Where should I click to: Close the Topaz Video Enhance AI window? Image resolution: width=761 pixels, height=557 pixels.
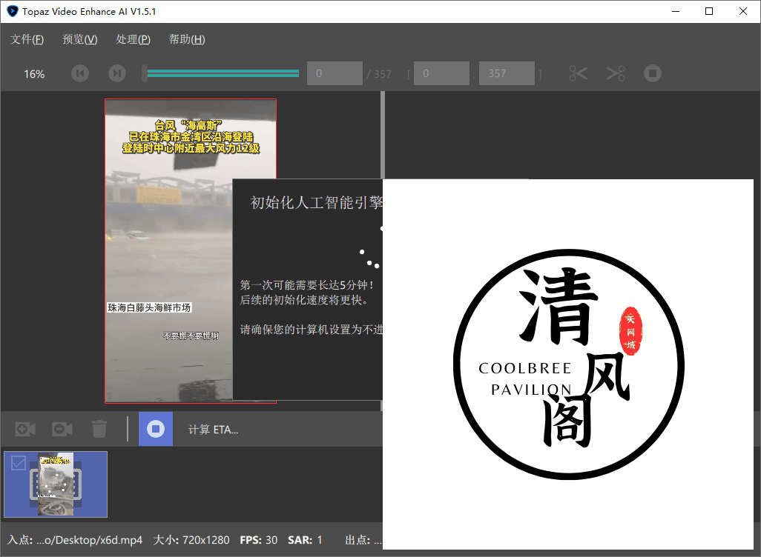pyautogui.click(x=743, y=11)
